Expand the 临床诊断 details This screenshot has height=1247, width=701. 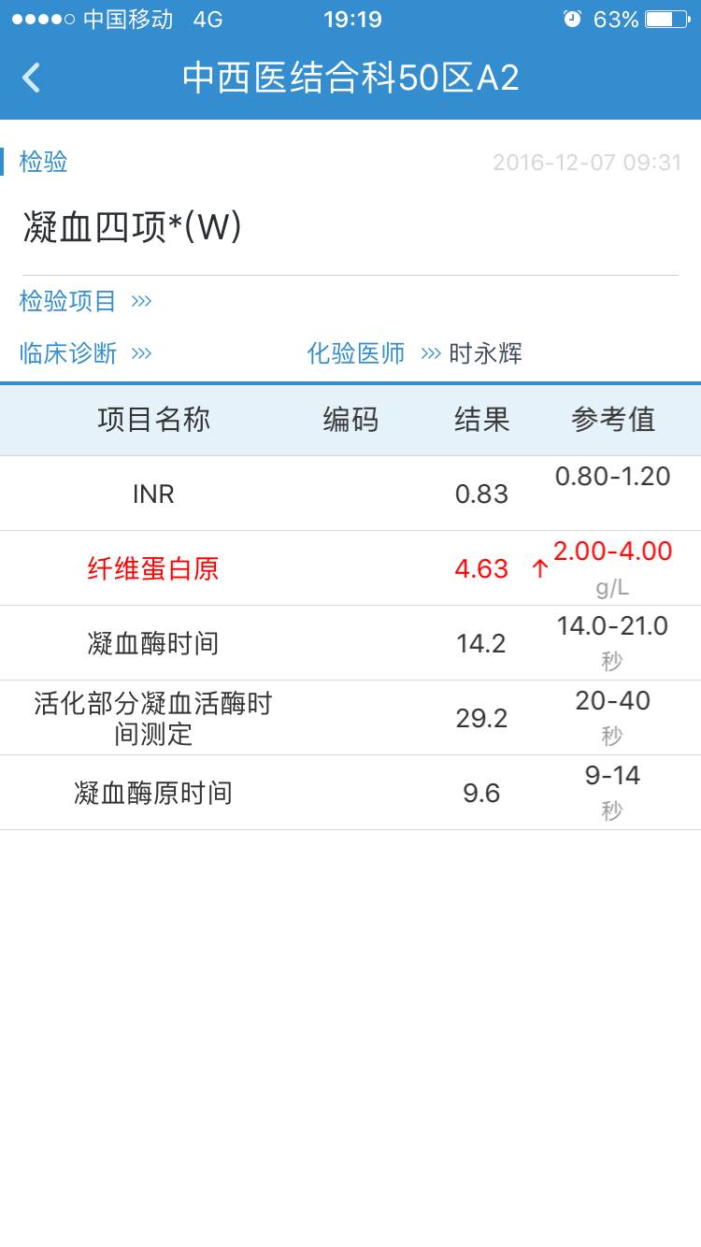[85, 353]
